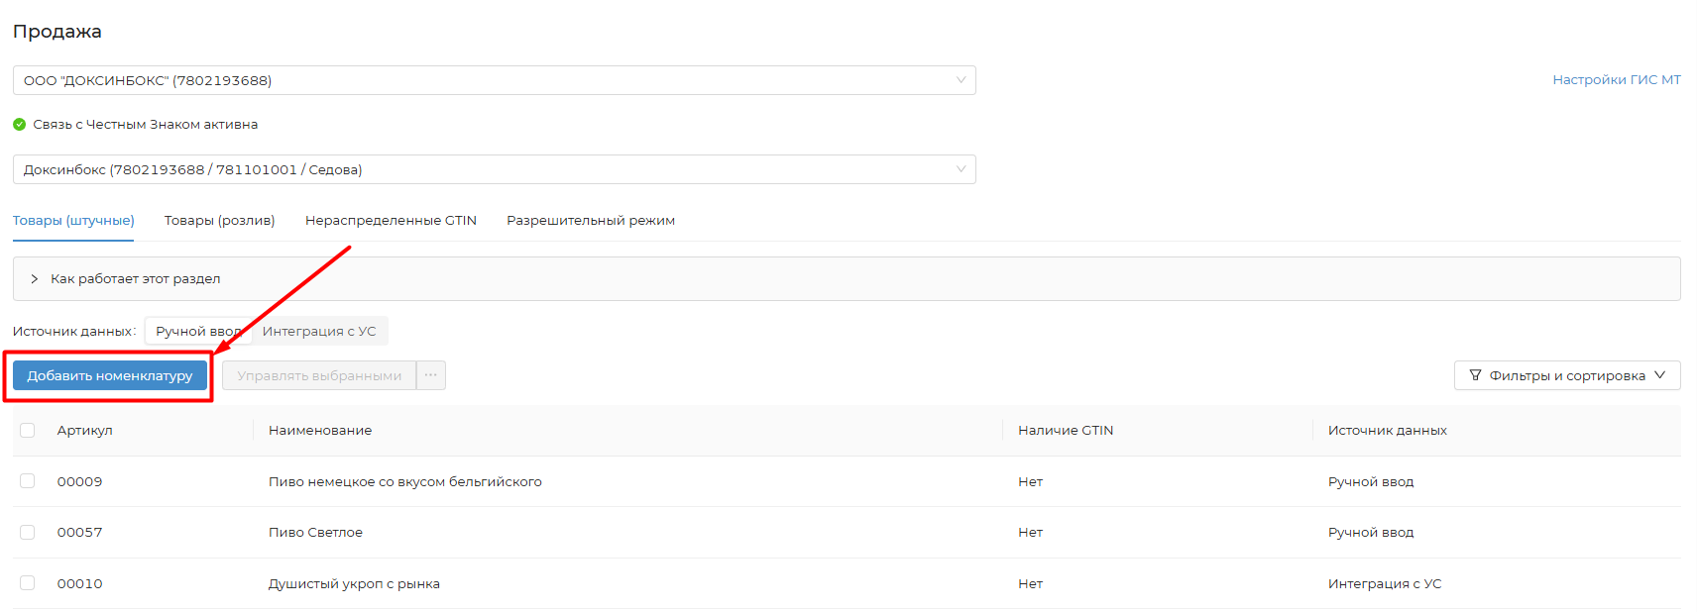Click Добавить номенклатуру button

point(110,375)
